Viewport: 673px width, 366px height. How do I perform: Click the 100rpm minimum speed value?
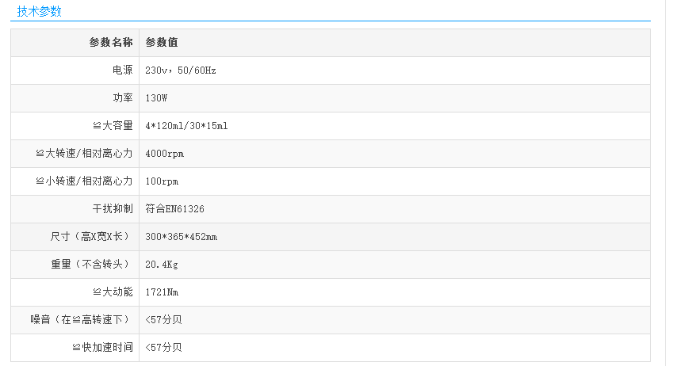point(162,181)
